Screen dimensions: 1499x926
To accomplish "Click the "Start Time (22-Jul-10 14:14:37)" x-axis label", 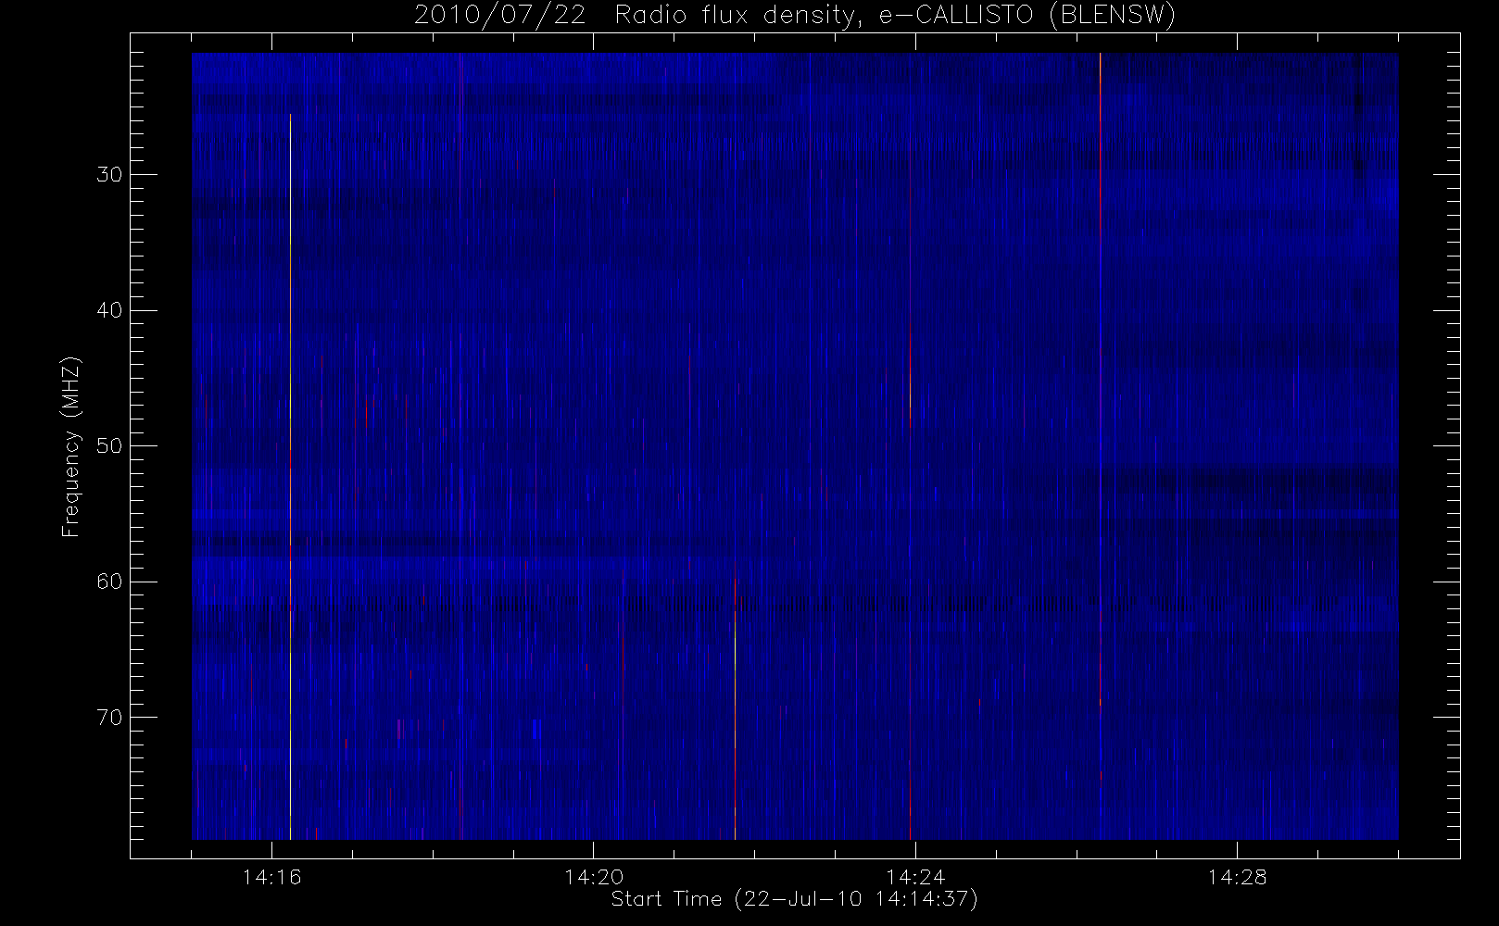I will point(795,899).
